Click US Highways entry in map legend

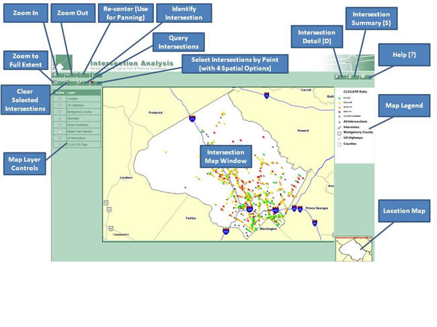(x=353, y=138)
